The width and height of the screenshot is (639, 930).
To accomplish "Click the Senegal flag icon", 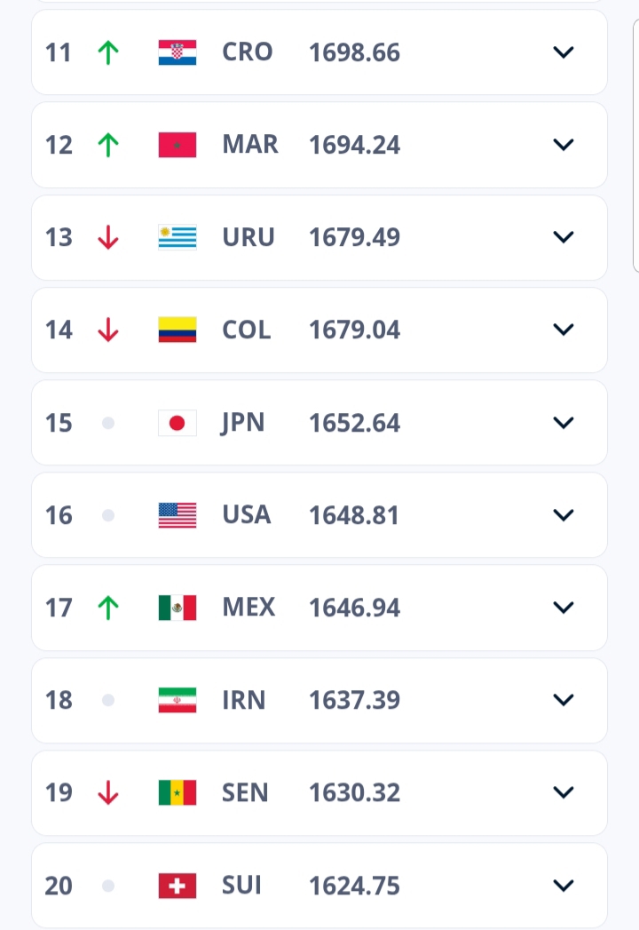I will [x=177, y=792].
